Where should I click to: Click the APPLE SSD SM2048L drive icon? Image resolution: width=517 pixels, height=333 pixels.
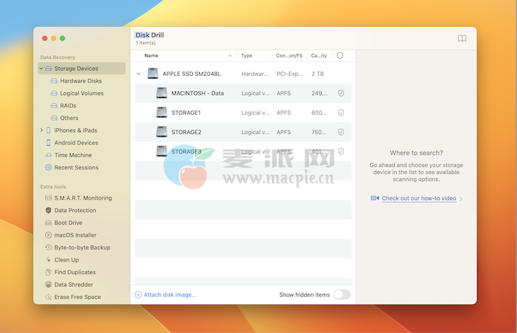(153, 73)
